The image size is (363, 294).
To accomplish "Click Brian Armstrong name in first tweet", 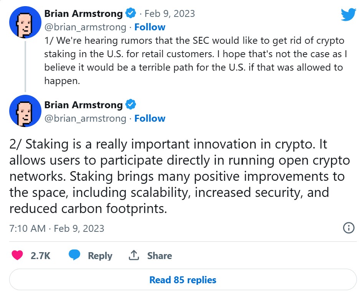I will (84, 14).
